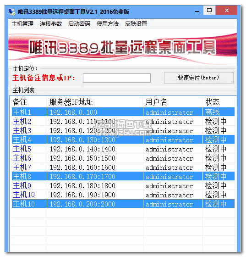This screenshot has height=257, width=246.
Task: Sort by the 服务器IP地址 column header
Action: [95, 102]
